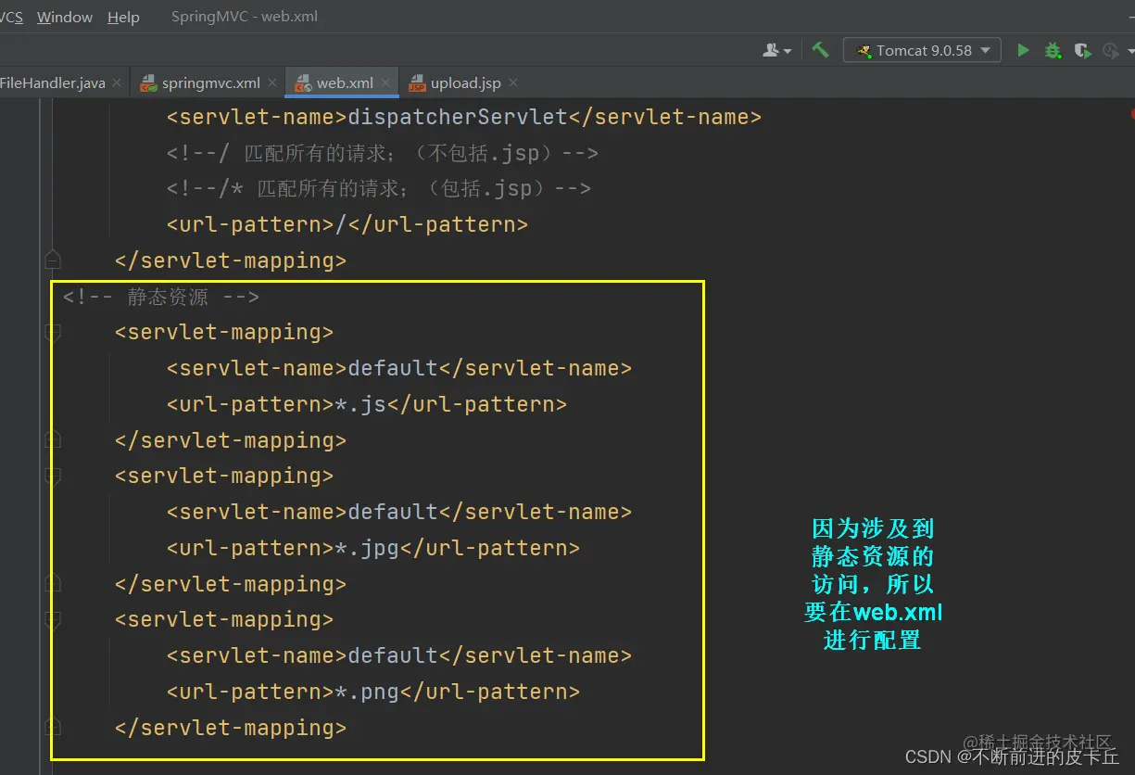This screenshot has height=775, width=1135.
Task: Click the default servlet-name above the *.jpg pattern
Action: (399, 512)
